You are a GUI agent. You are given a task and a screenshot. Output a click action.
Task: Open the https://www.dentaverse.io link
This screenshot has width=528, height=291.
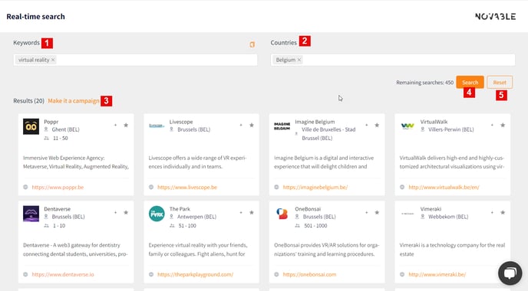pos(63,274)
